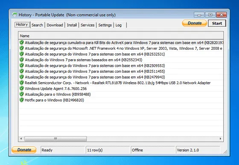The height and width of the screenshot is (165, 239).
Task: Click the Offline status field
Action: 153,150
